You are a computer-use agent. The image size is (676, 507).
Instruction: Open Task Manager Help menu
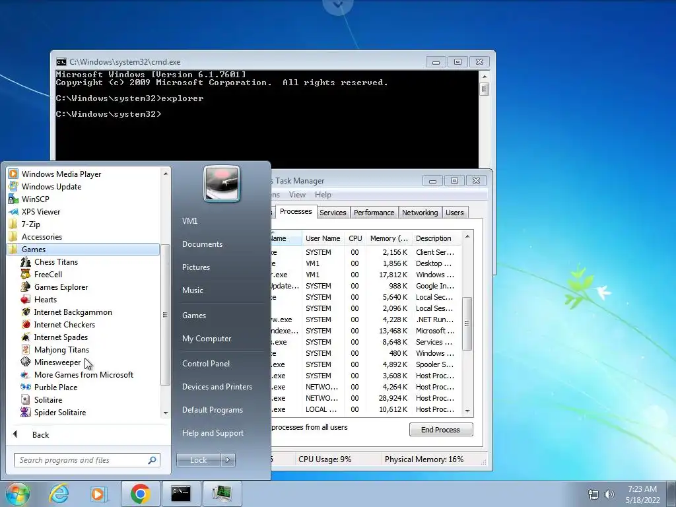tap(323, 195)
